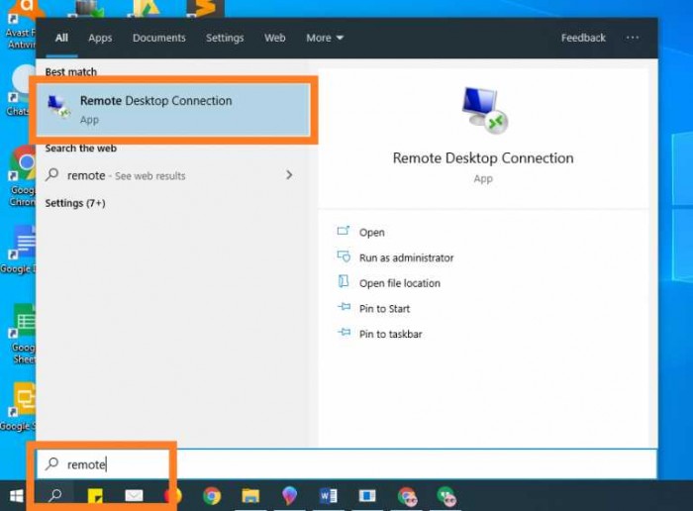The image size is (693, 511).
Task: Expand web results chevron arrow
Action: [x=289, y=175]
